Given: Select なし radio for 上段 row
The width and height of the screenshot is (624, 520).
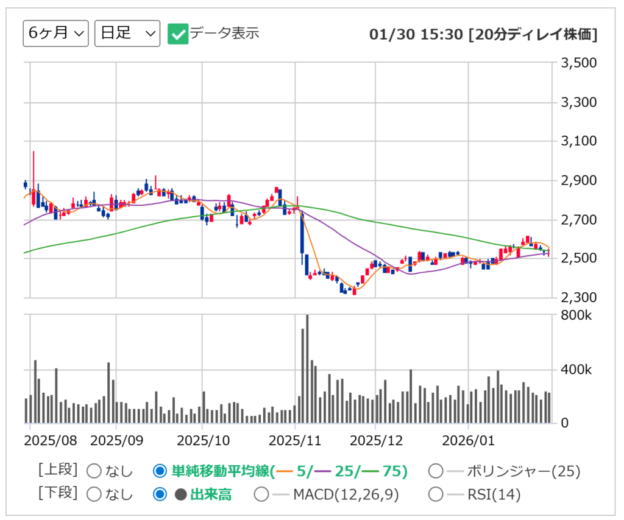Looking at the screenshot, I should 94,471.
